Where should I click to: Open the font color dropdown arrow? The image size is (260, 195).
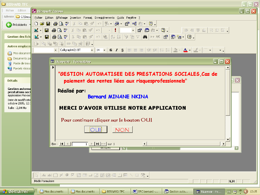click(189, 50)
